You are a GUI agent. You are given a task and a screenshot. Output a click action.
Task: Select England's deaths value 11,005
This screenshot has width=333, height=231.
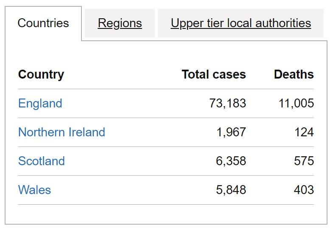[x=296, y=103]
